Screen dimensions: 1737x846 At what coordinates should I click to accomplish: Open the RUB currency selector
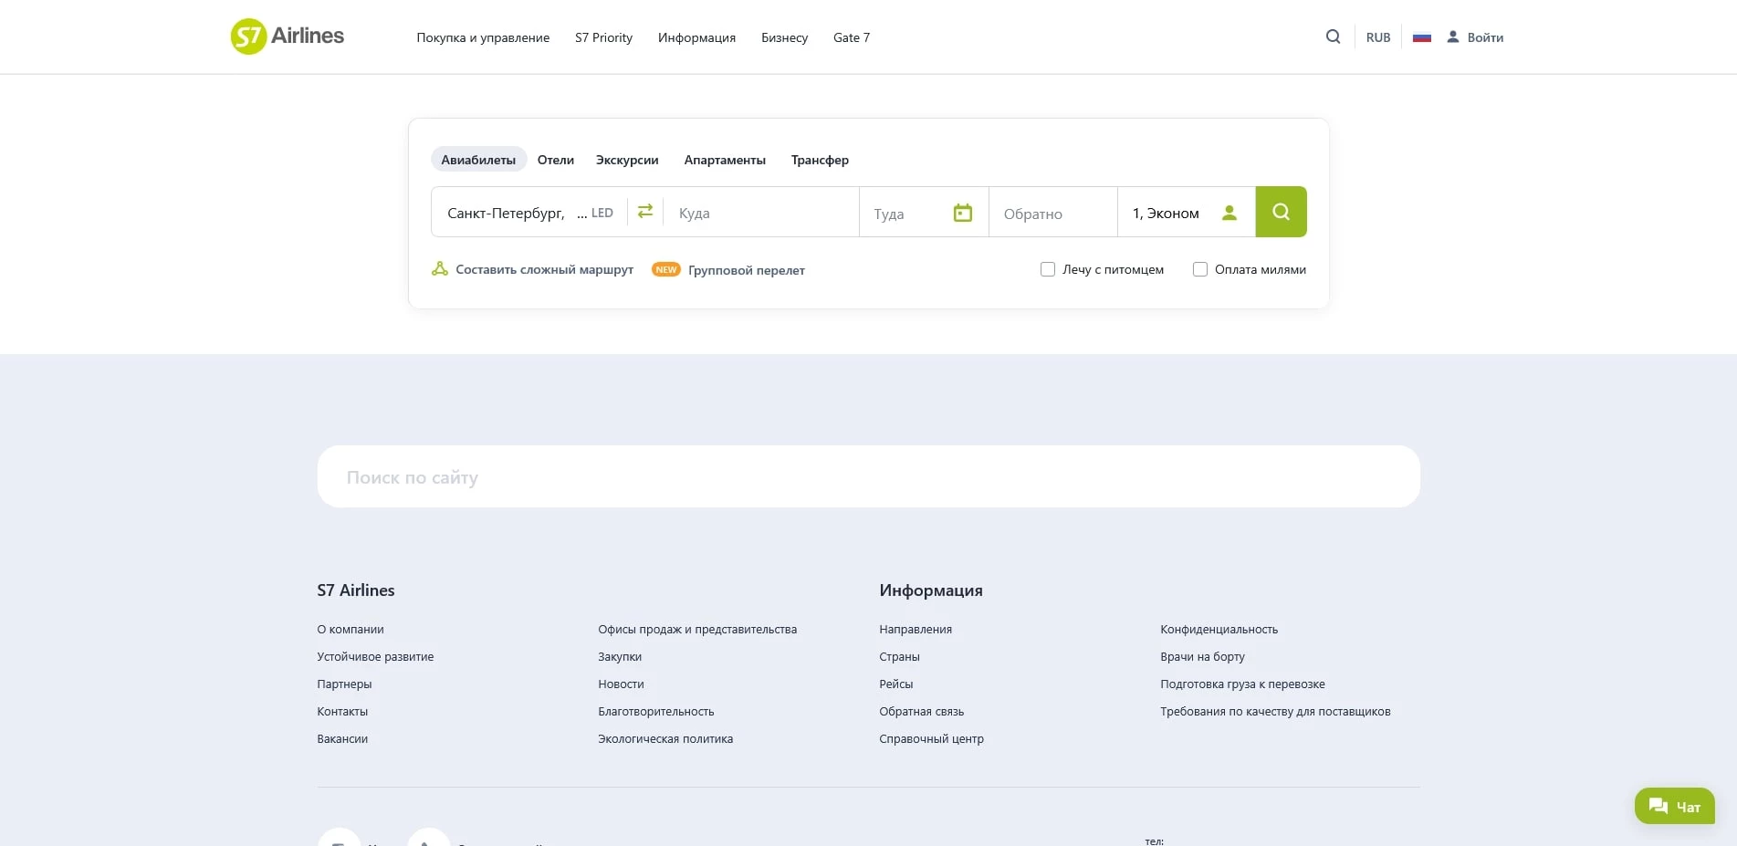pos(1377,37)
